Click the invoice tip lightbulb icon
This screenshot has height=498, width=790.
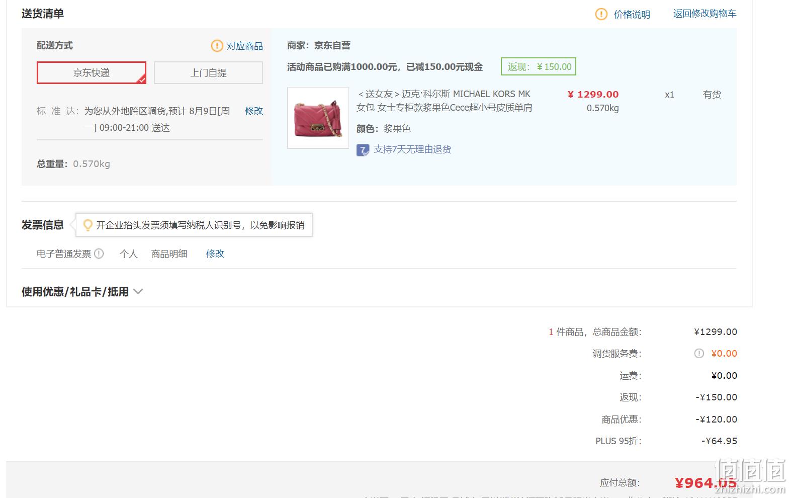point(87,225)
